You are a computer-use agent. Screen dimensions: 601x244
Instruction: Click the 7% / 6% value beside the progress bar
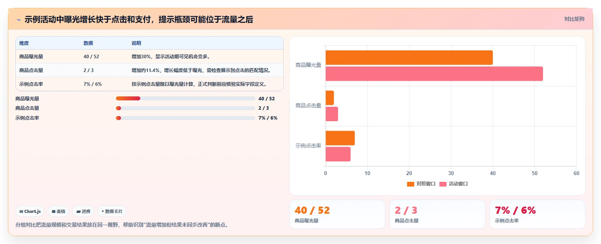[x=268, y=118]
